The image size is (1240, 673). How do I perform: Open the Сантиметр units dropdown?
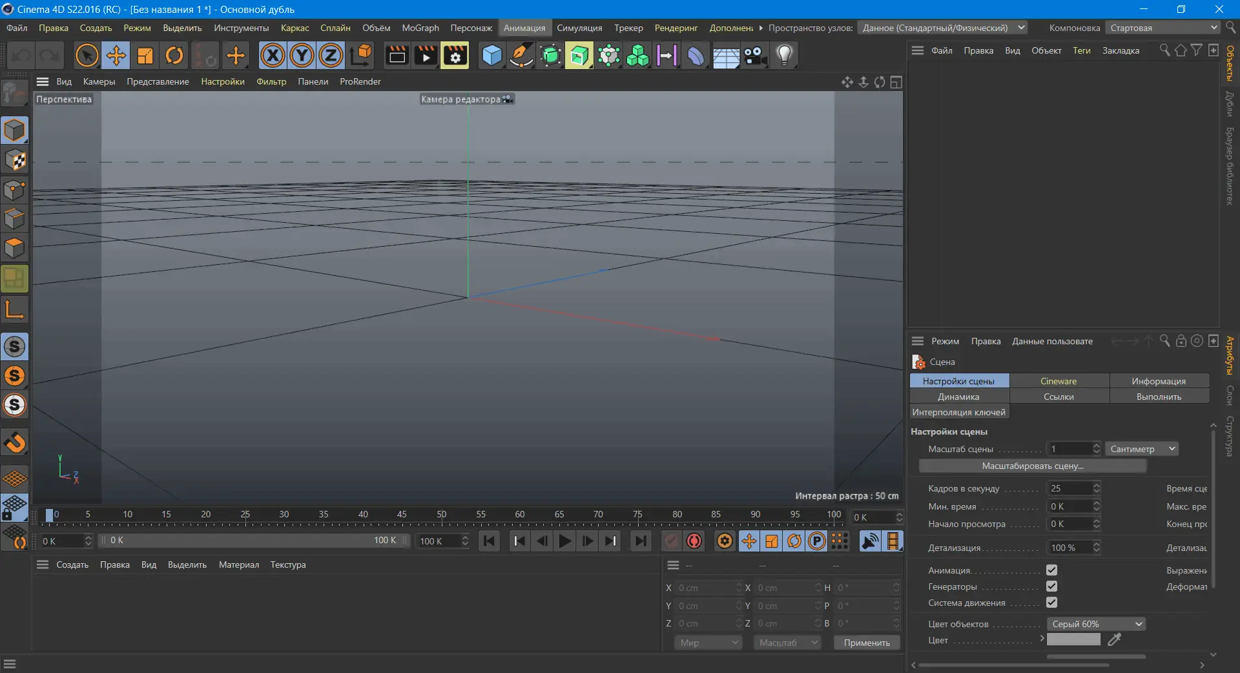click(x=1141, y=449)
